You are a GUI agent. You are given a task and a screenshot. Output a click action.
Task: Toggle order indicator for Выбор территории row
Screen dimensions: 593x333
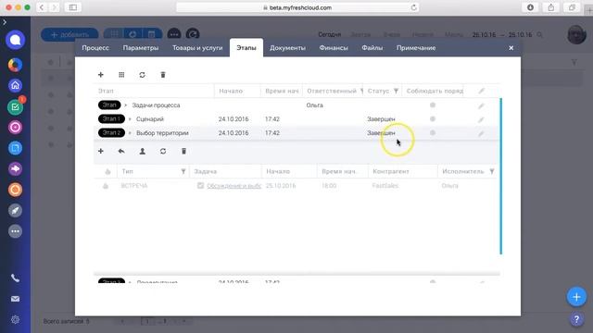click(433, 132)
